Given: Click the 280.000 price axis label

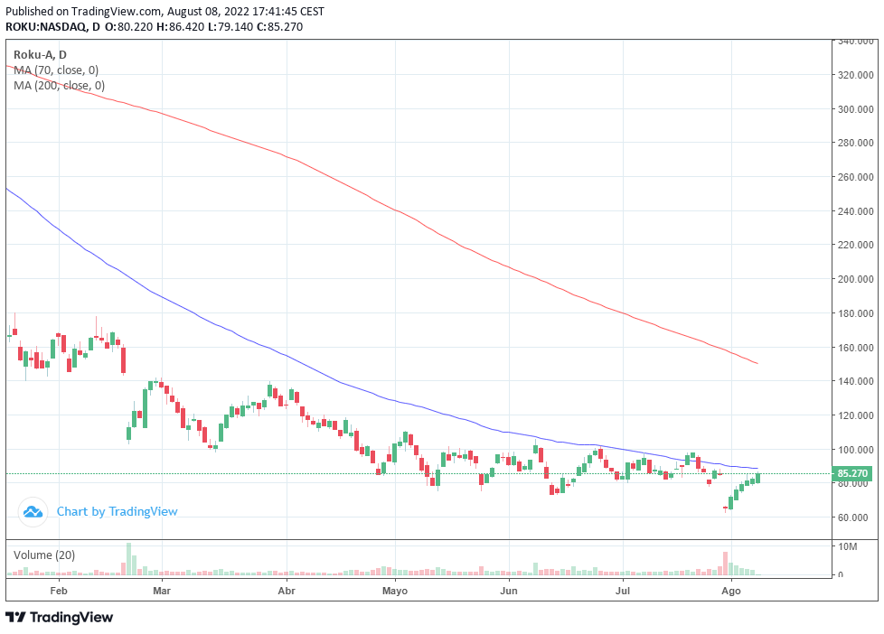Looking at the screenshot, I should [x=855, y=143].
